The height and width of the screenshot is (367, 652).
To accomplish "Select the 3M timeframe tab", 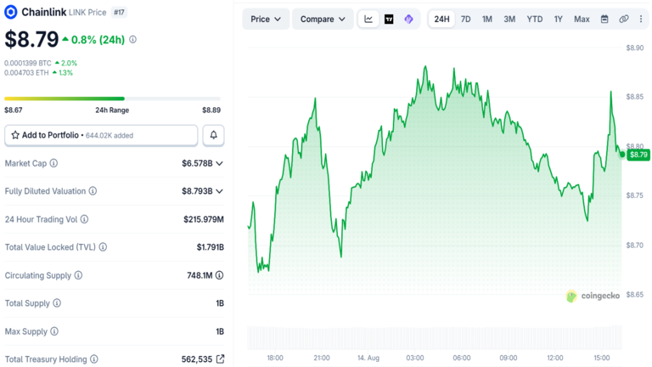I will pyautogui.click(x=509, y=20).
